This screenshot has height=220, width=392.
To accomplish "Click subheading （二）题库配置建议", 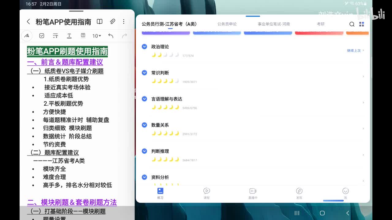I will coord(53,152).
